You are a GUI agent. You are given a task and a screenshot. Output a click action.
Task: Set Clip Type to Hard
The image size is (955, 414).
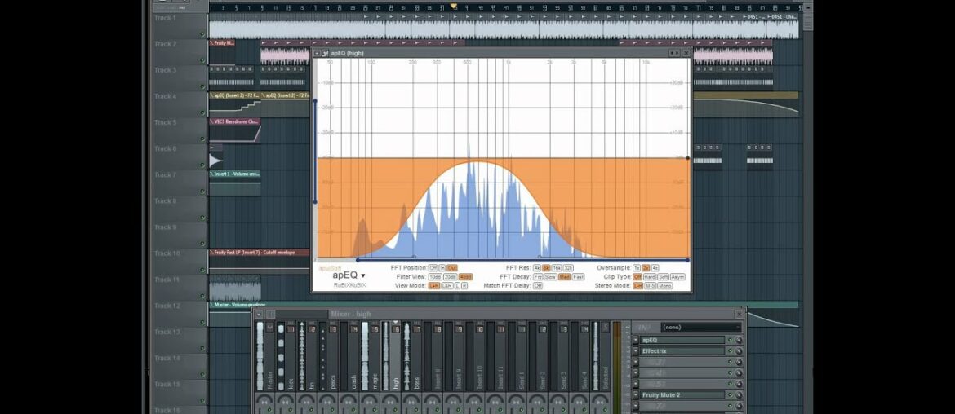click(650, 276)
